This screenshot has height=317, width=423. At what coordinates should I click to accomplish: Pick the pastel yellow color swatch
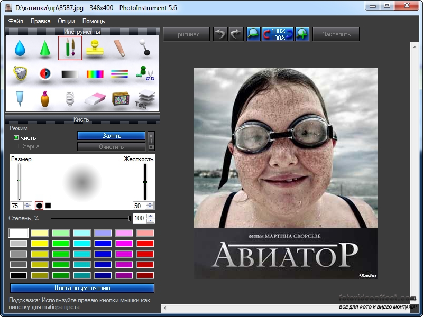[x=40, y=233]
